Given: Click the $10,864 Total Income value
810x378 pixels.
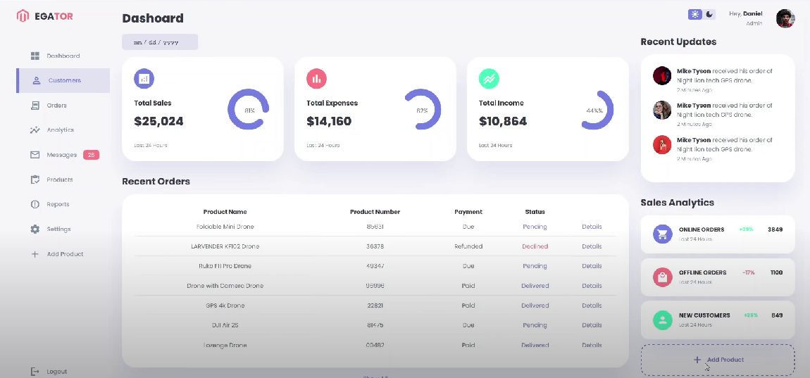Looking at the screenshot, I should [x=503, y=121].
